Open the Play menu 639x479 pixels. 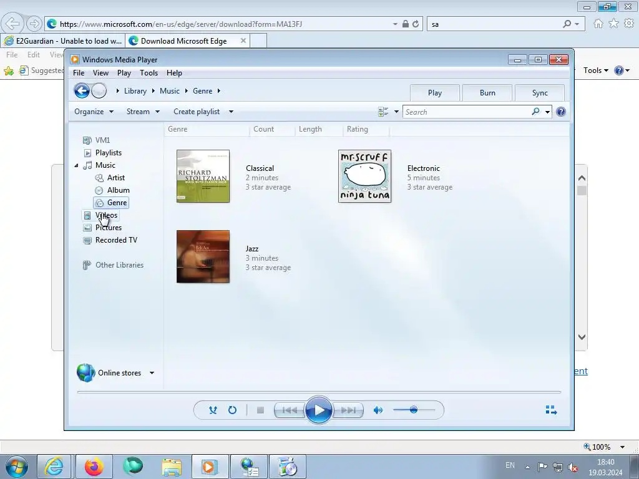point(124,73)
